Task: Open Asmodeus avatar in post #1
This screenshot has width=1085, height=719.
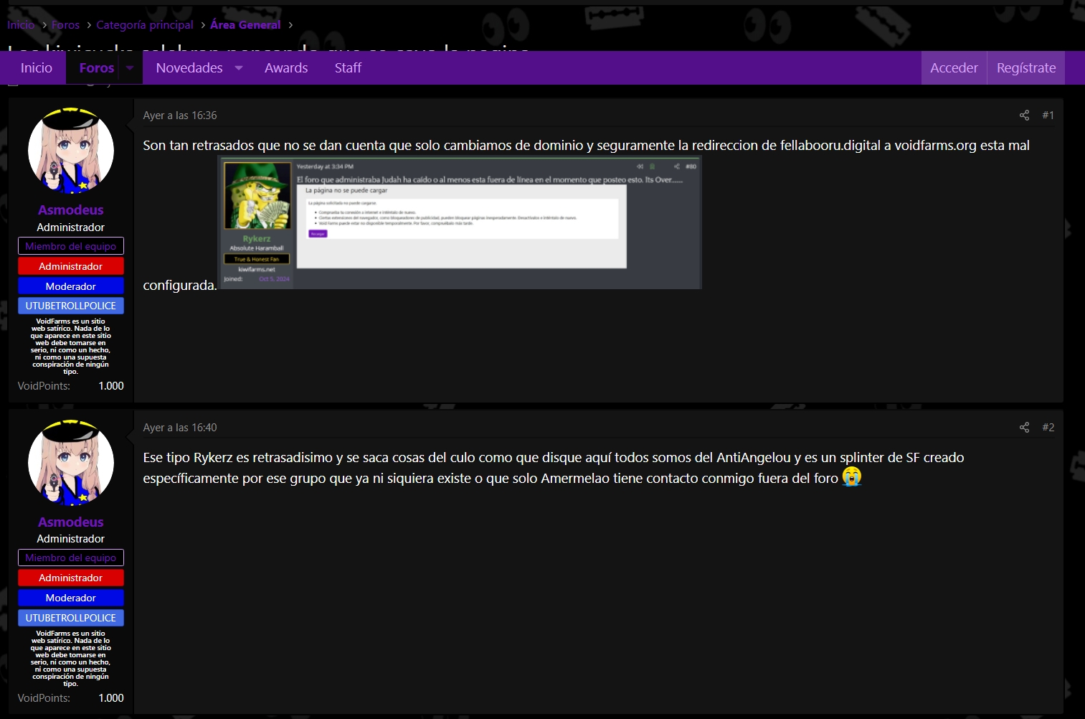Action: point(71,151)
